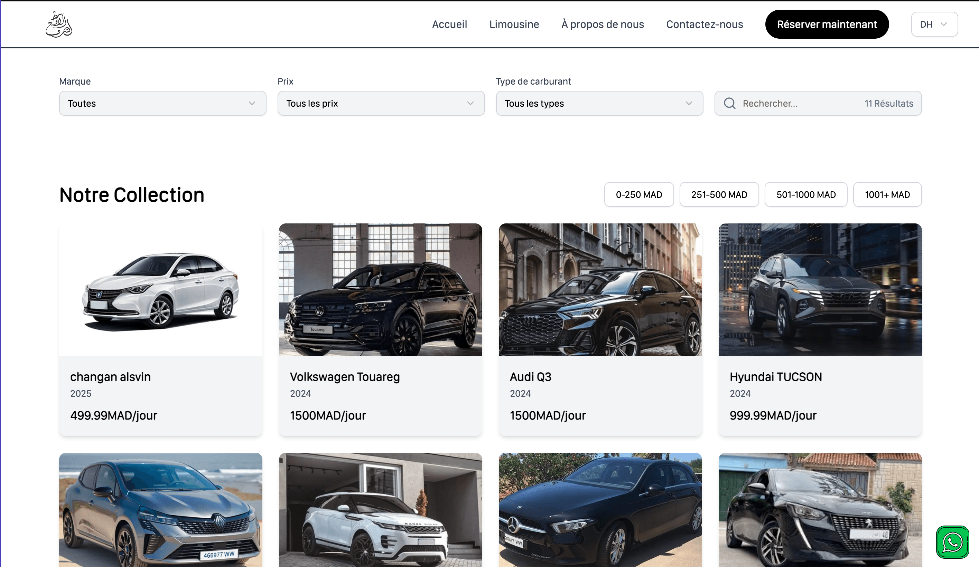Enable the 1001+ MAD price filter
The width and height of the screenshot is (979, 567).
[887, 194]
